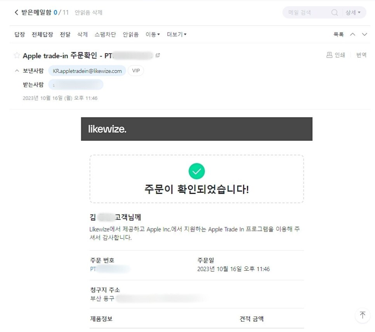The width and height of the screenshot is (375, 332).
Task: Open email in new window icon
Action: 157,55
